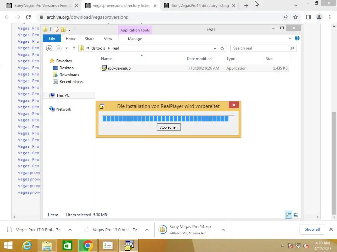Viewport: 337px width, 252px height.
Task: Refresh the real folder view
Action: click(222, 49)
